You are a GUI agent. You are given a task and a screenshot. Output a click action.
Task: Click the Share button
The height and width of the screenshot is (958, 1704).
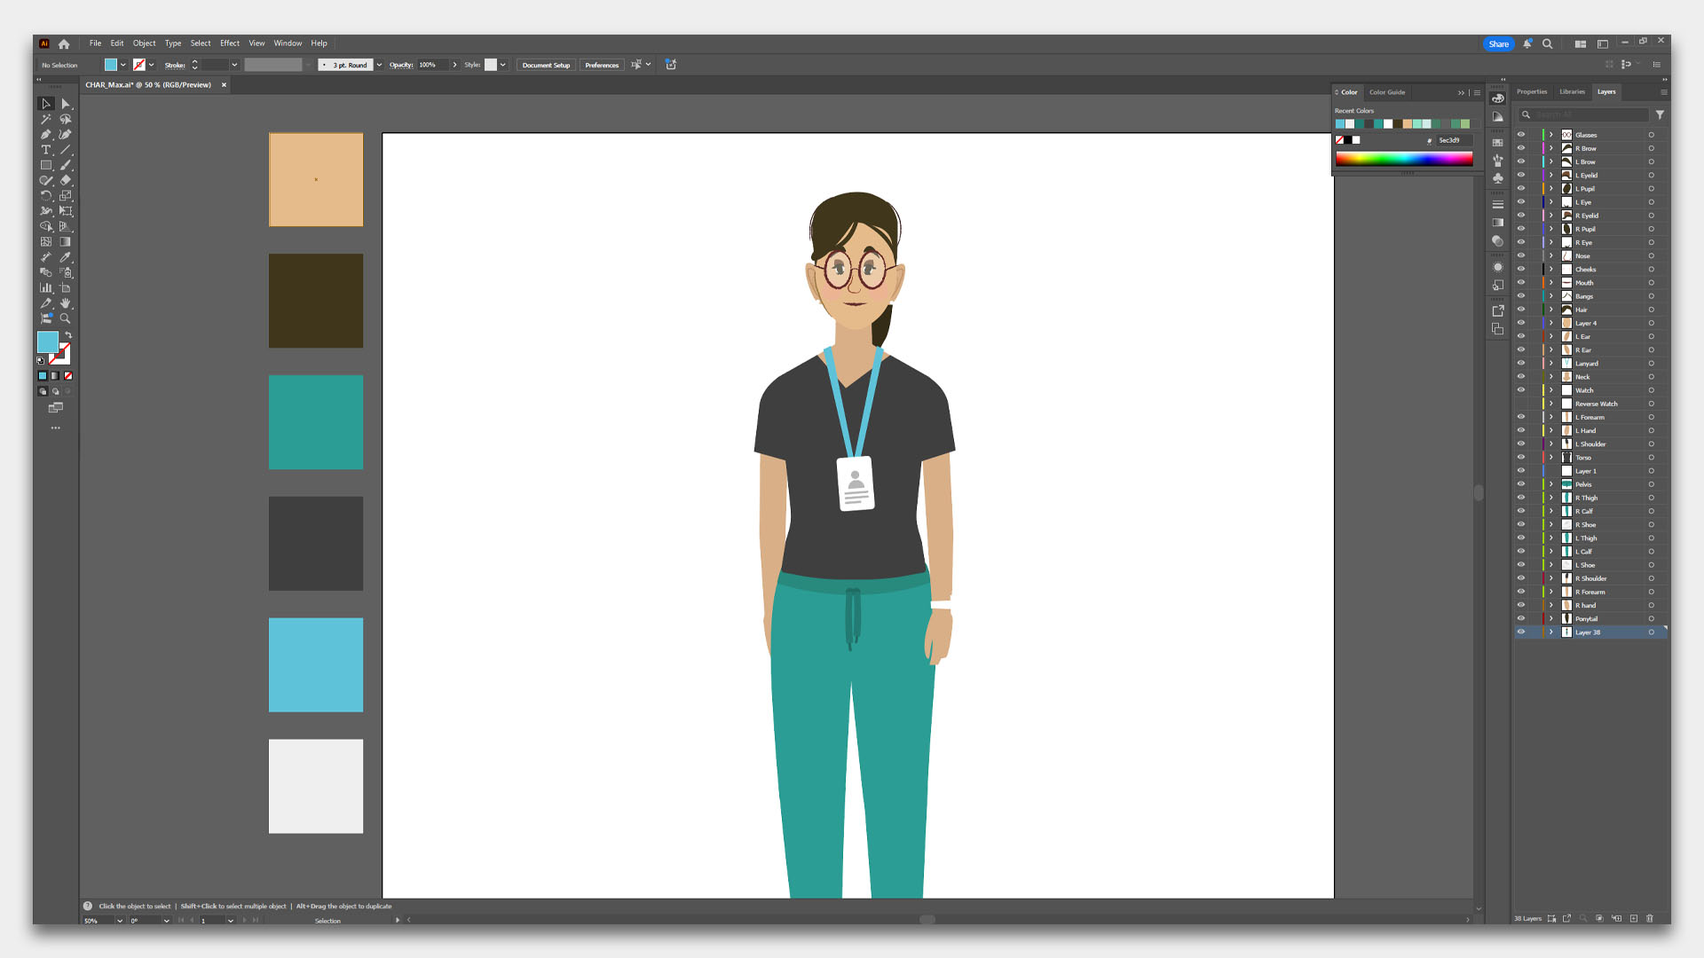[x=1498, y=43]
